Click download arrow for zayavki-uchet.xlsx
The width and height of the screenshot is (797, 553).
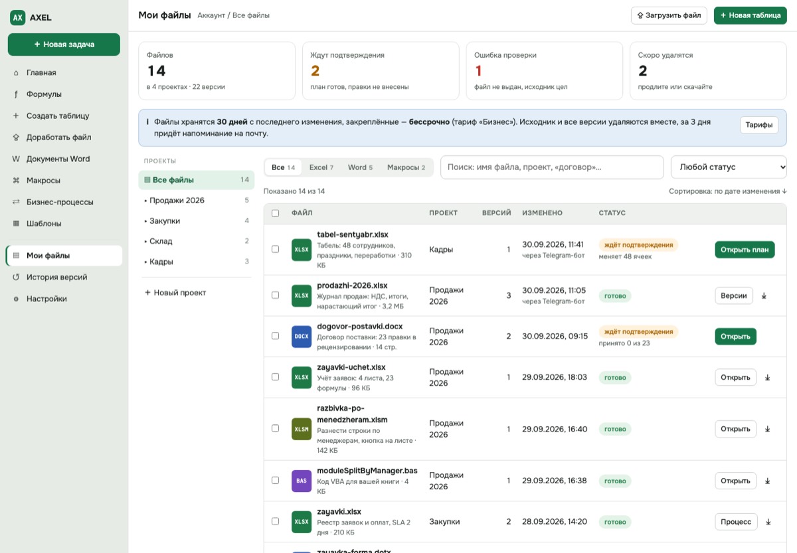[767, 378]
